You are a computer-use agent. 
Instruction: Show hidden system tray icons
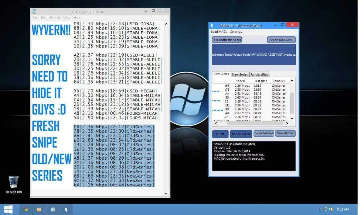(320, 209)
